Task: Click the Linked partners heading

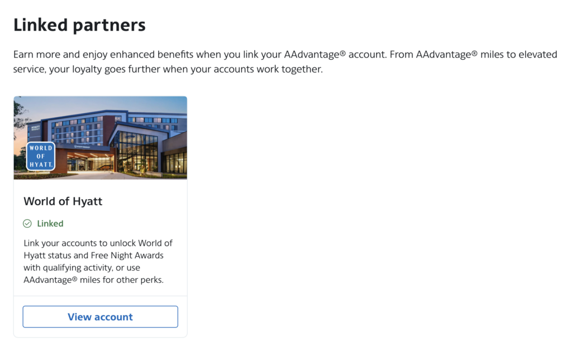Action: 79,25
